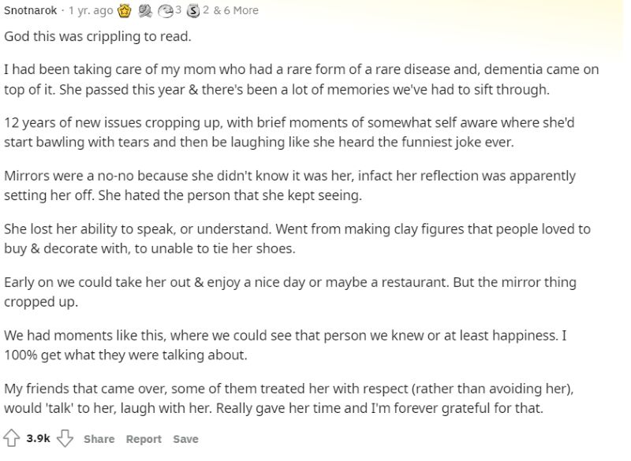Upvote the comment by Snotnarok
The width and height of the screenshot is (631, 461).
click(12, 439)
